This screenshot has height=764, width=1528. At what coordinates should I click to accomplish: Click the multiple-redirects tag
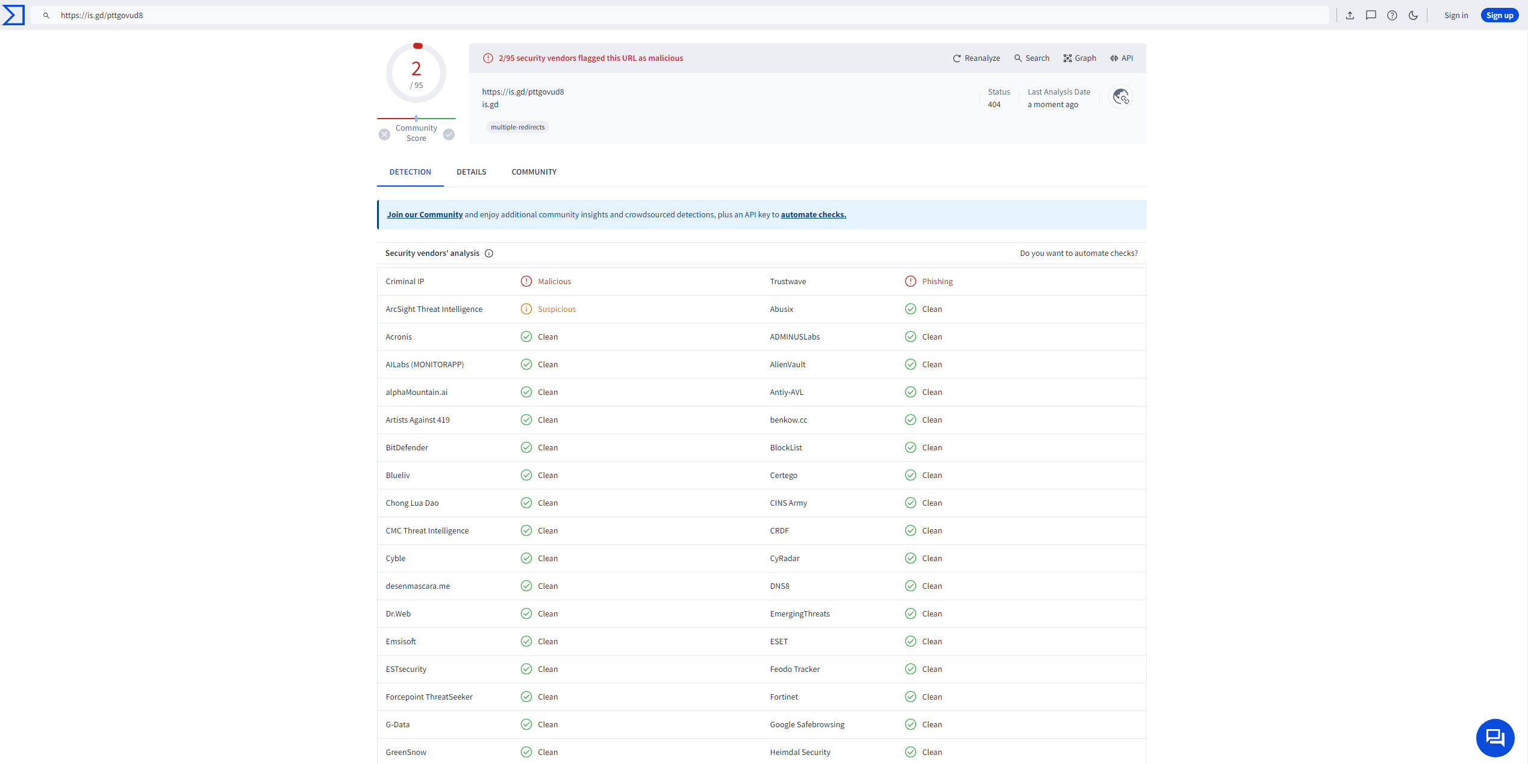click(x=517, y=127)
